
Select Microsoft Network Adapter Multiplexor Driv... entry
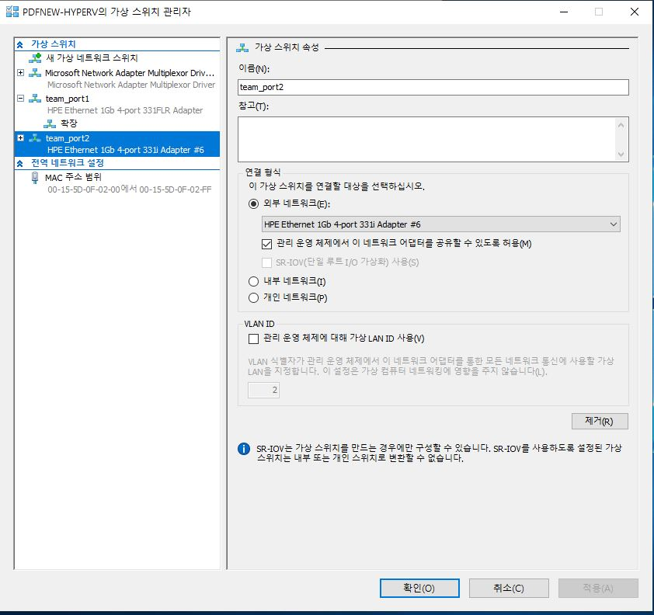pos(129,73)
